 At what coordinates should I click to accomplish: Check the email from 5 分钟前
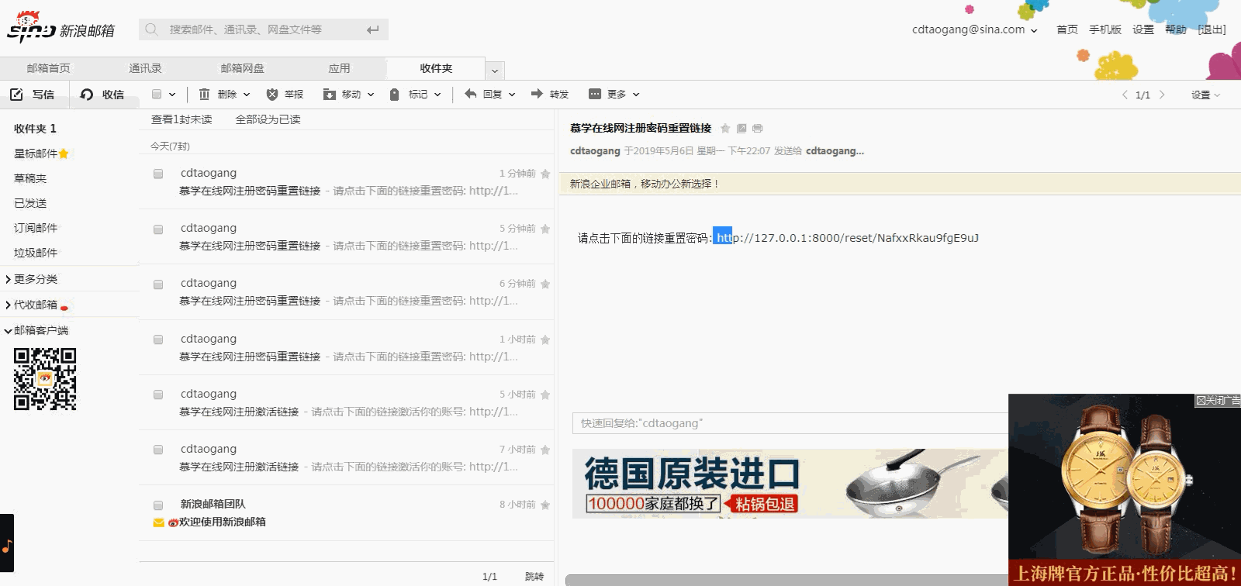(x=158, y=229)
